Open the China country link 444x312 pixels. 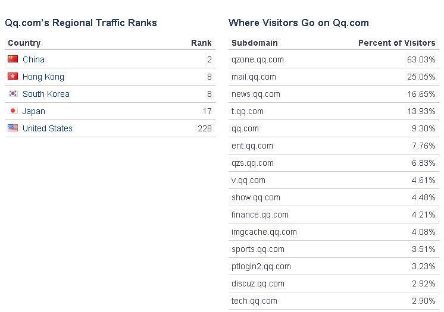(x=33, y=59)
